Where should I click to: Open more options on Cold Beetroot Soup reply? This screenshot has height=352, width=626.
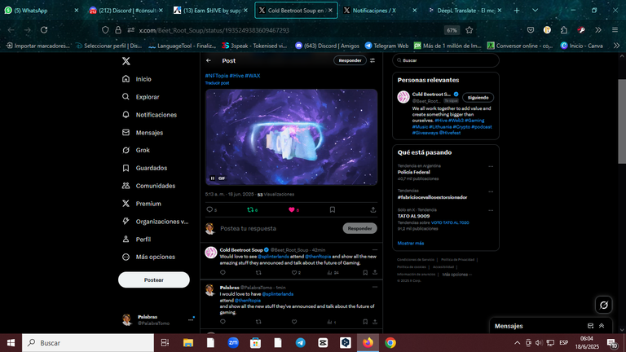(374, 250)
